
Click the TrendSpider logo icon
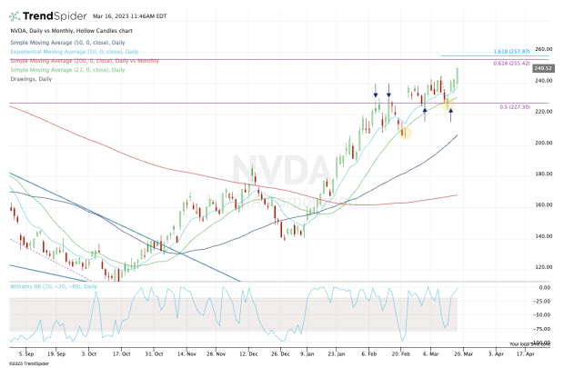(x=15, y=15)
